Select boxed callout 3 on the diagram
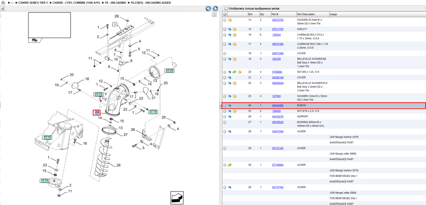426x205 pixels. (115, 24)
